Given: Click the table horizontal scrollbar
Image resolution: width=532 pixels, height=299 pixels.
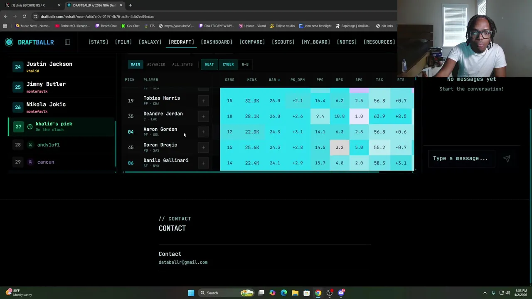Looking at the screenshot, I should 251,172.
